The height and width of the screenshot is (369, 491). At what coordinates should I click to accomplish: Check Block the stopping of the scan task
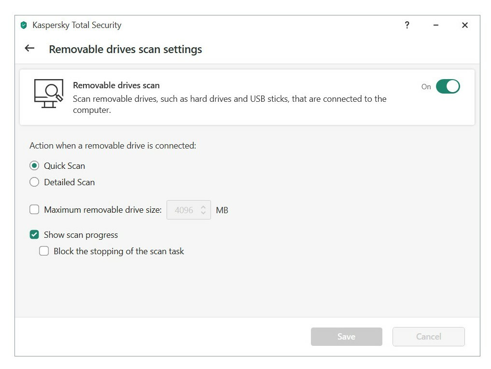click(44, 251)
